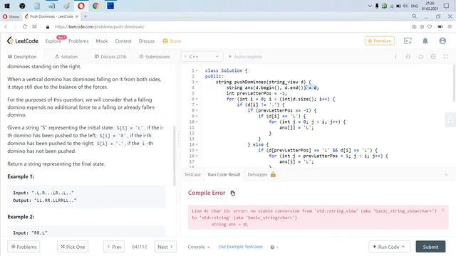456x256 pixels.
Task: Open the Contest nav item
Action: coord(123,41)
